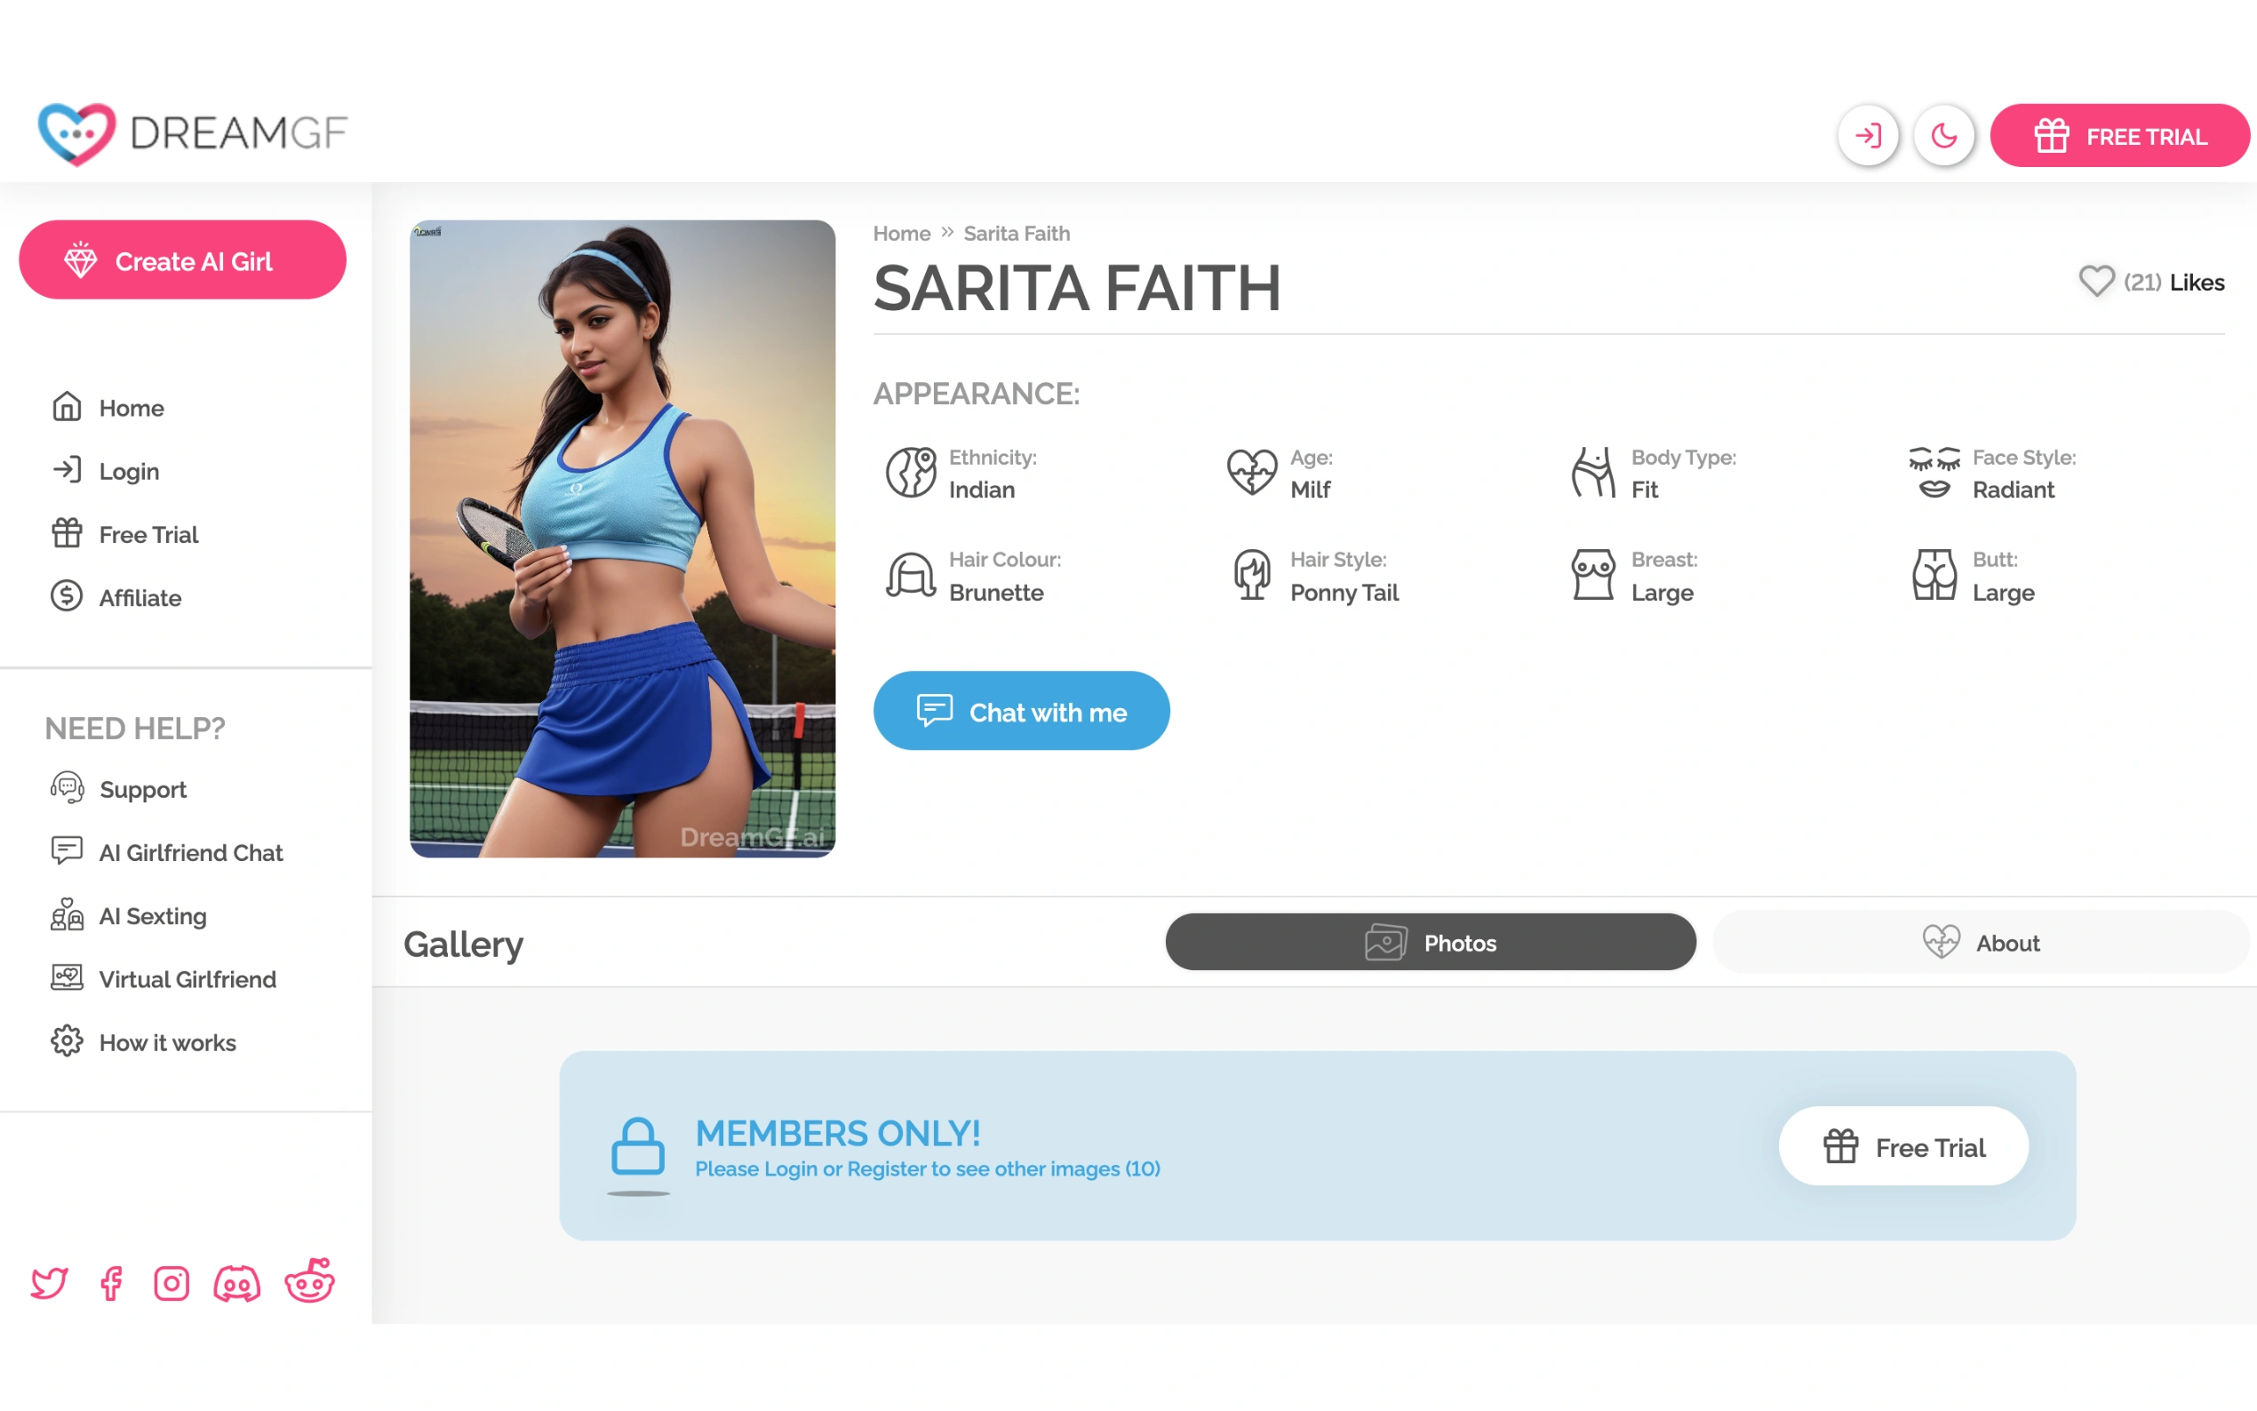Screen dimensions: 2257x1411
Task: Click Sarita Faith profile photo
Action: point(622,538)
